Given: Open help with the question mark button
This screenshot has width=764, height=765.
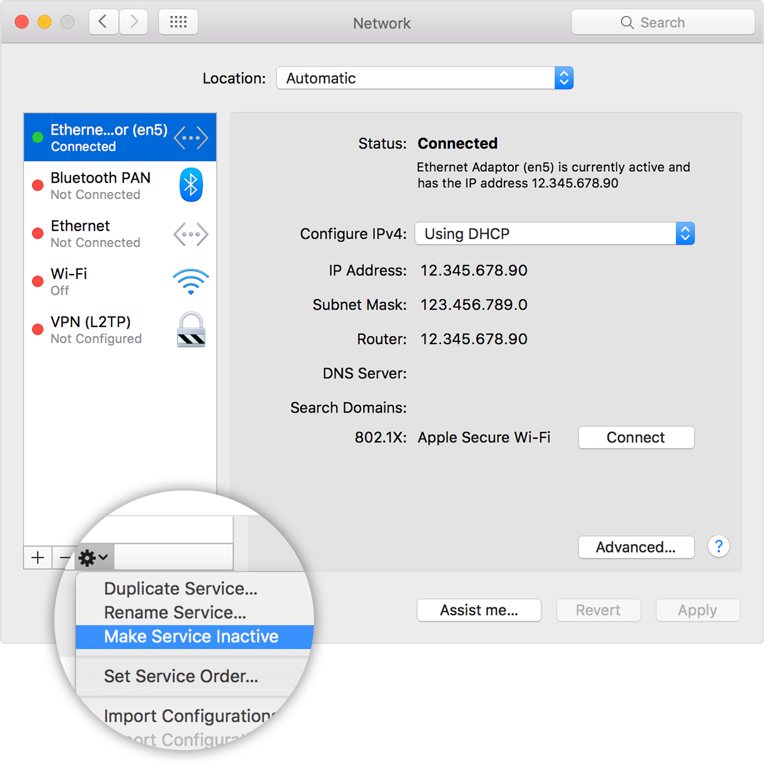Looking at the screenshot, I should [x=719, y=547].
